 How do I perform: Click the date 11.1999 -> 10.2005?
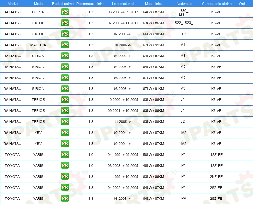click(123, 177)
